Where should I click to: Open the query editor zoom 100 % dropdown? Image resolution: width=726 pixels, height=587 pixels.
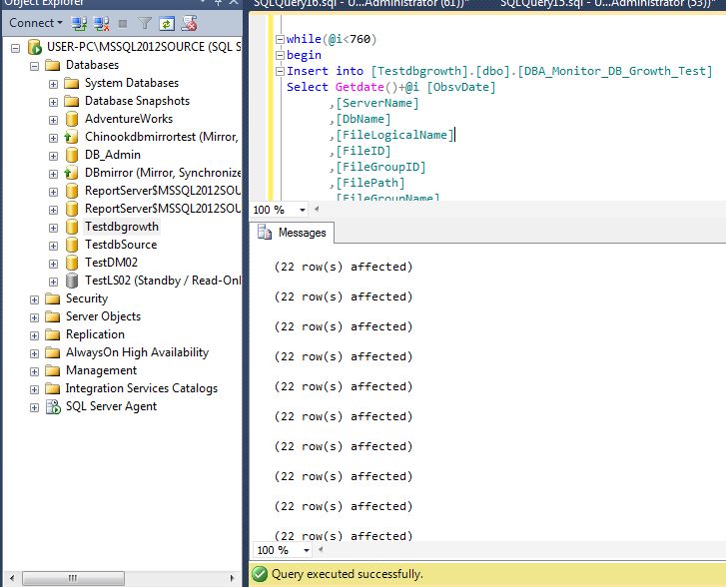click(x=303, y=210)
